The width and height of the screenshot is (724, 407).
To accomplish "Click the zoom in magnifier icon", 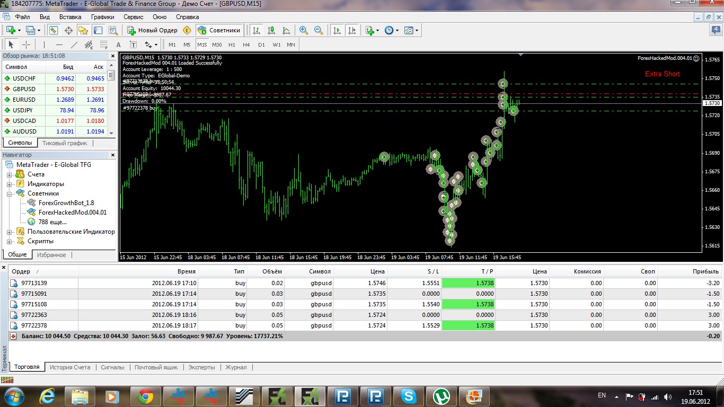I will (x=304, y=30).
